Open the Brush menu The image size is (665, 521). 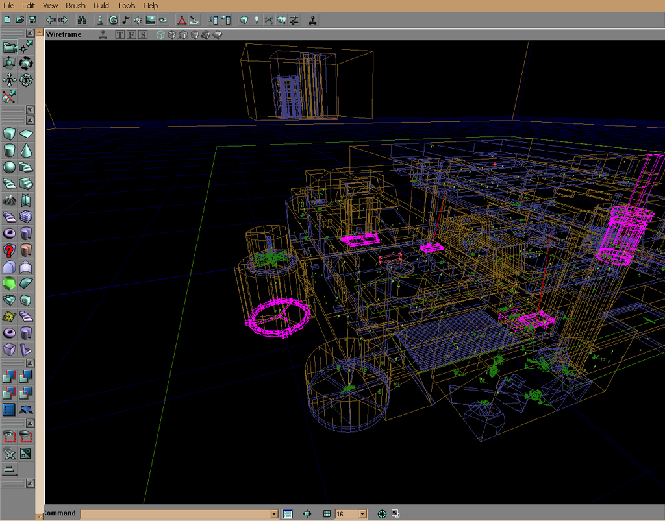75,5
